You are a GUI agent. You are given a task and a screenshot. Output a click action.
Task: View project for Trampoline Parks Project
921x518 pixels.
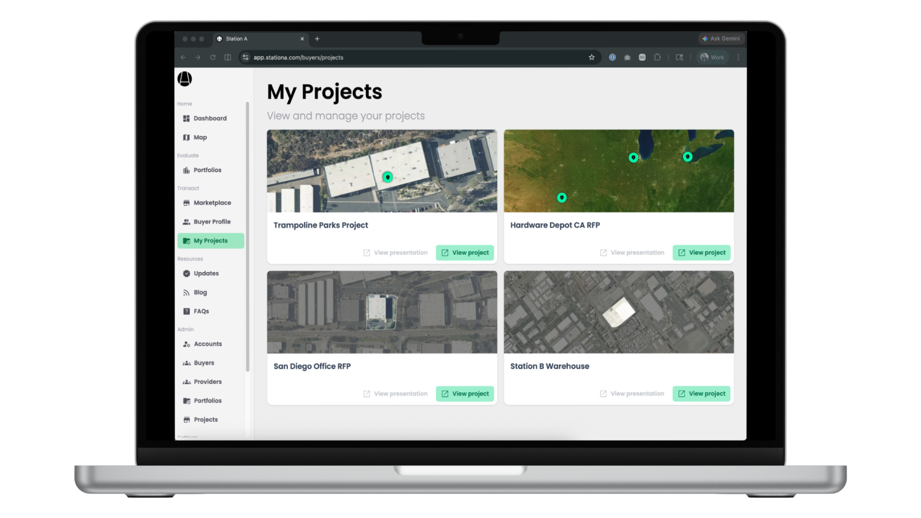[x=464, y=252]
